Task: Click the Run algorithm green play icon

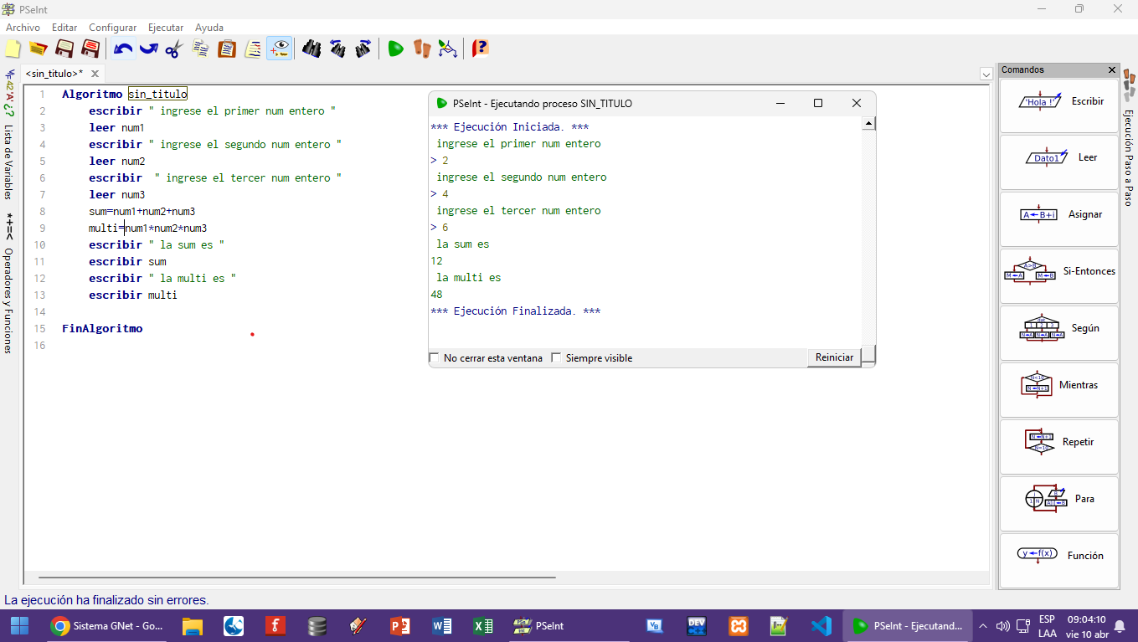Action: click(x=396, y=49)
